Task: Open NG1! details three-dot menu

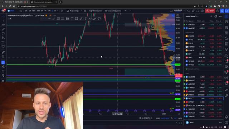Action: pos(220,123)
